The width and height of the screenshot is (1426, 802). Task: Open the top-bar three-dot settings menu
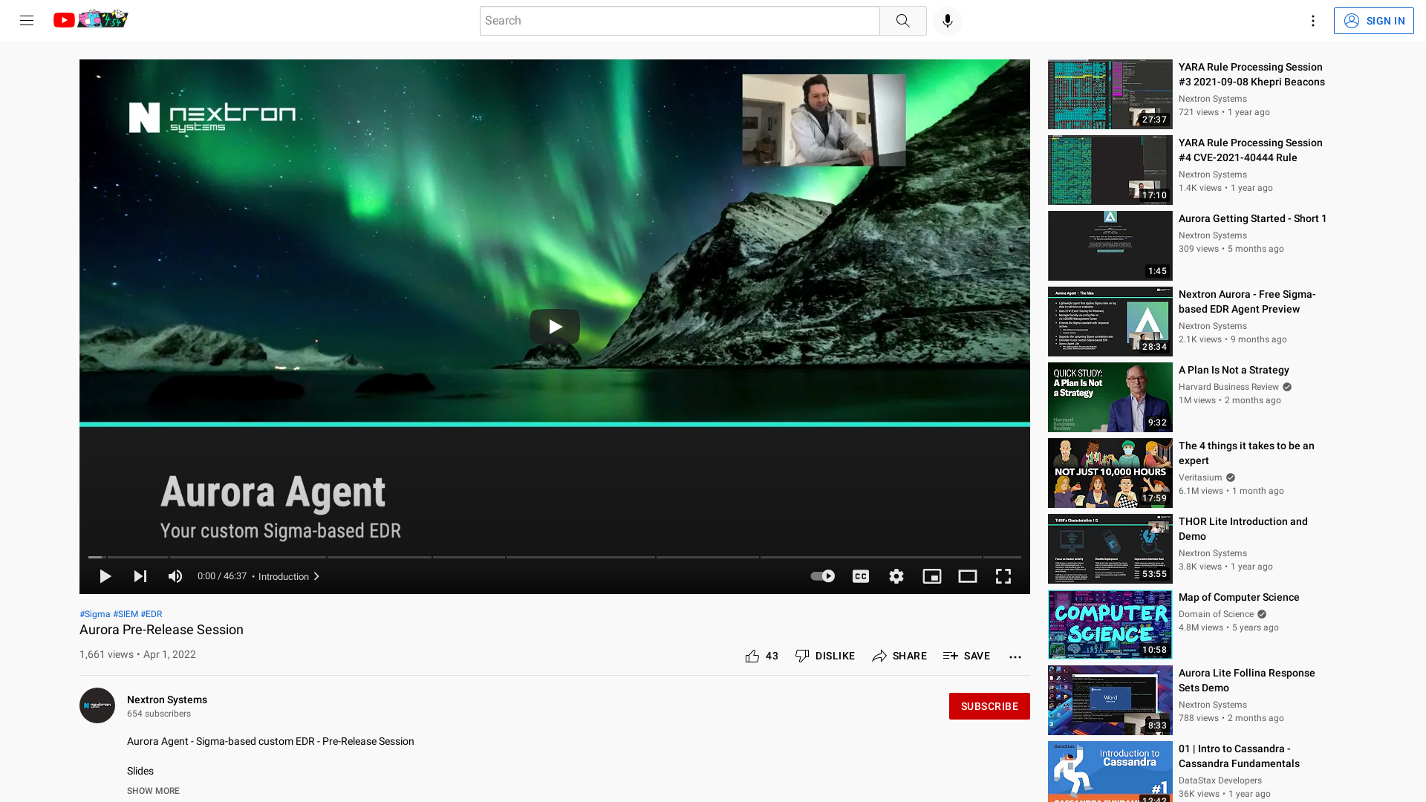click(1312, 21)
